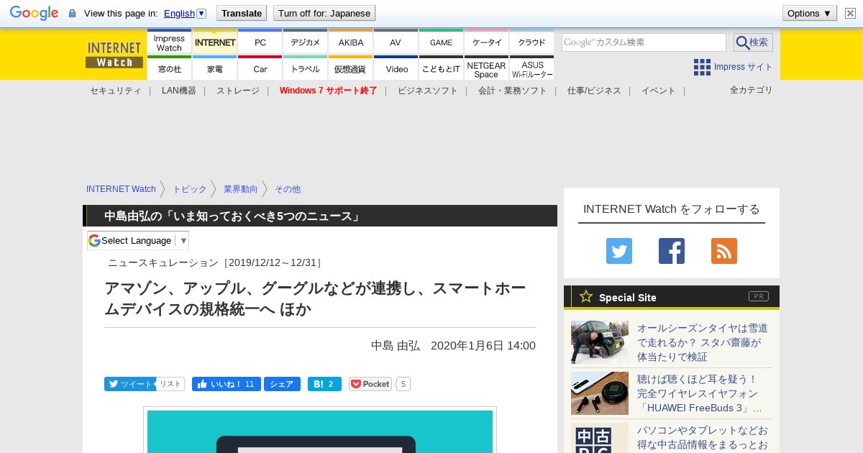The image size is (863, 453).
Task: Open HUAWEI FreeBuds 3 earphone thumbnail
Action: 600,393
